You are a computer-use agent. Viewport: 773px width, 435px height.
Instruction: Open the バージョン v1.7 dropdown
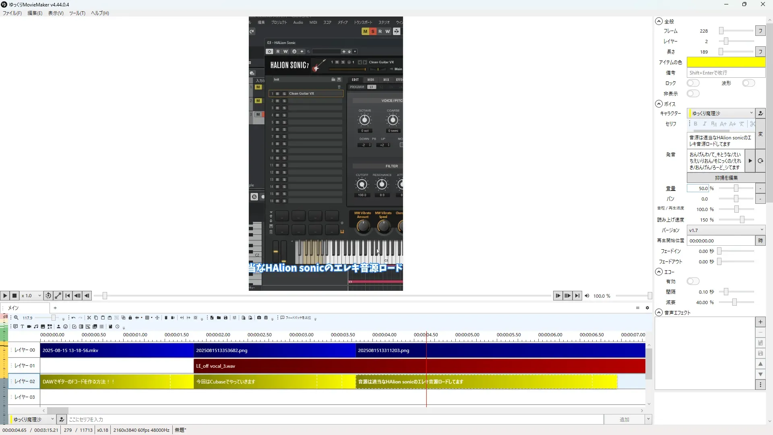[x=725, y=230]
